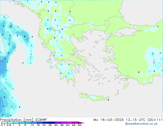Pick the magenta legend swatch between 40 and 45
The width and height of the screenshot is (163, 126).
[x=70, y=123]
